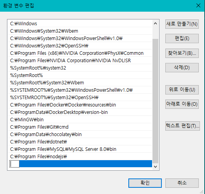Image resolution: width=205 pixels, height=194 pixels.
Task: Click the 새로 만들기(N) button
Action: (x=182, y=24)
